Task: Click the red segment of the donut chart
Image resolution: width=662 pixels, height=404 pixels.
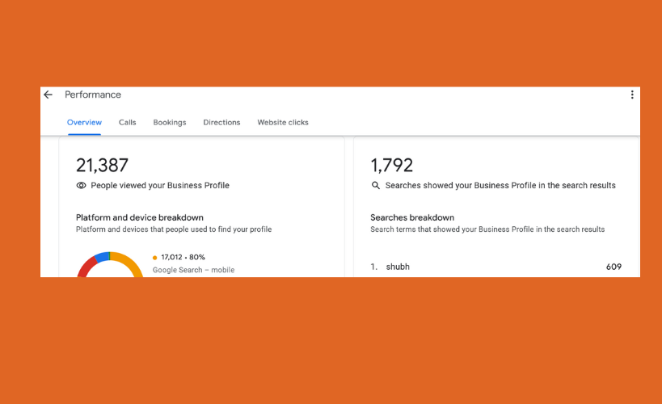Action: [86, 267]
